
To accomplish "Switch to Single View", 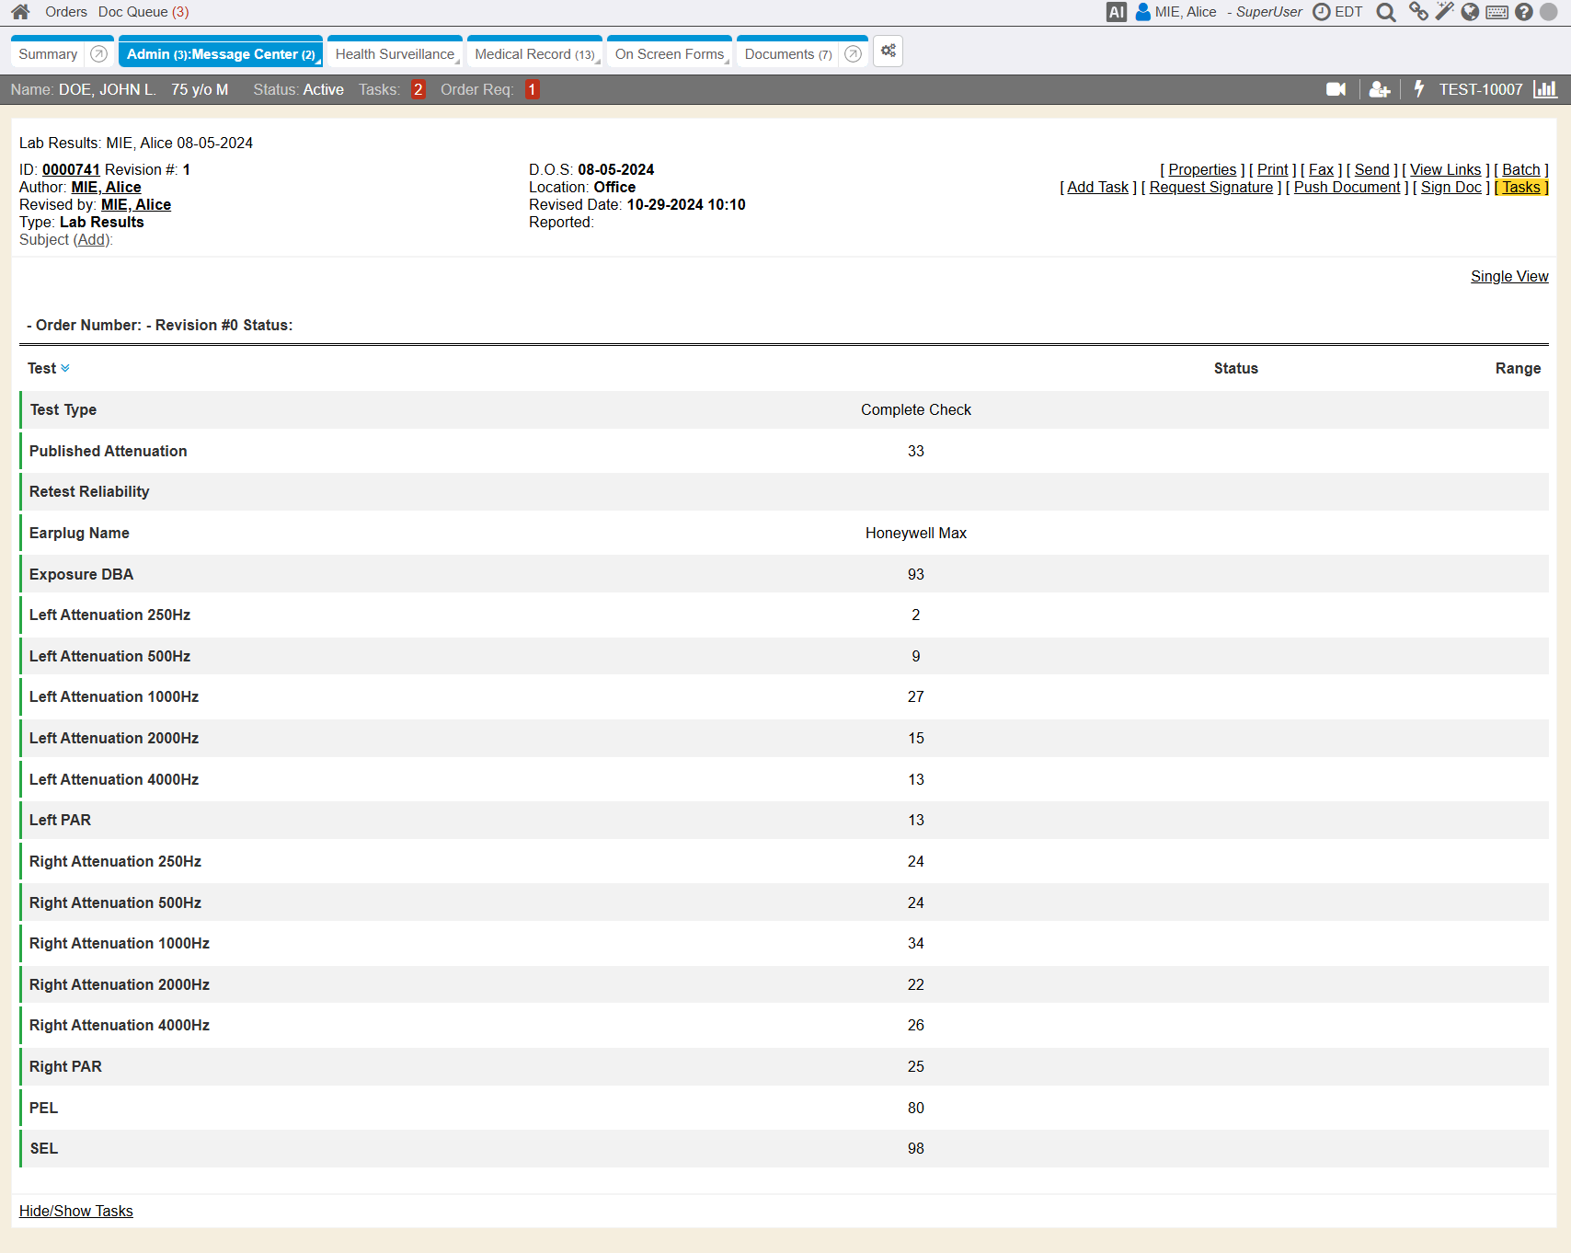I will (x=1508, y=277).
